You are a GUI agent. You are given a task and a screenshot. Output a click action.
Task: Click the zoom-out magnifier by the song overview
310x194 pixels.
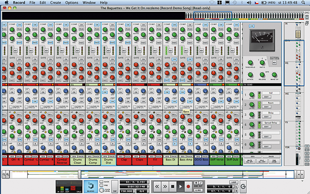click(x=4, y=174)
